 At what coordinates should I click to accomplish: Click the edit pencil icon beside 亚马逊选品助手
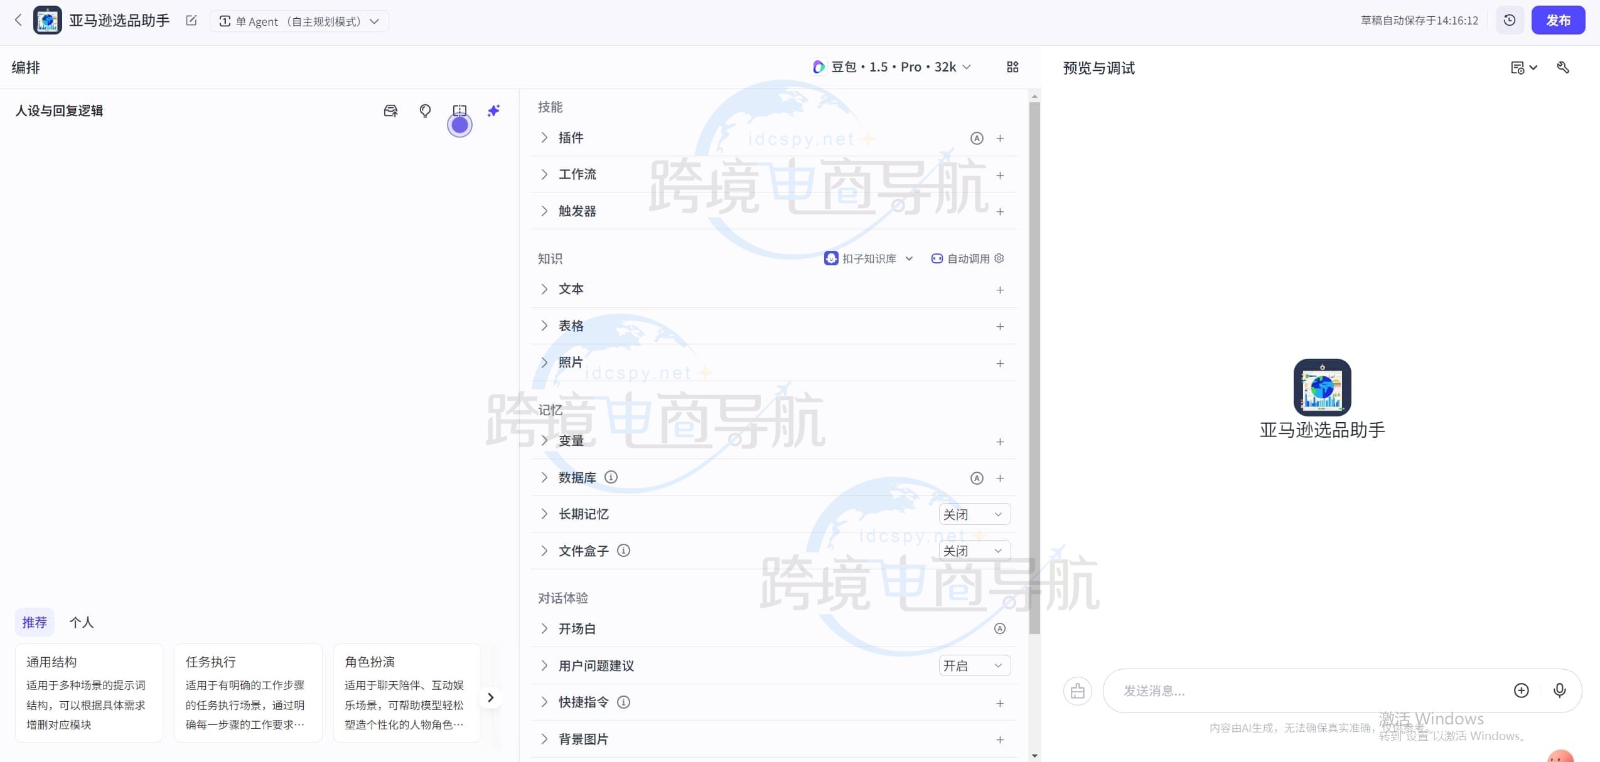point(190,20)
